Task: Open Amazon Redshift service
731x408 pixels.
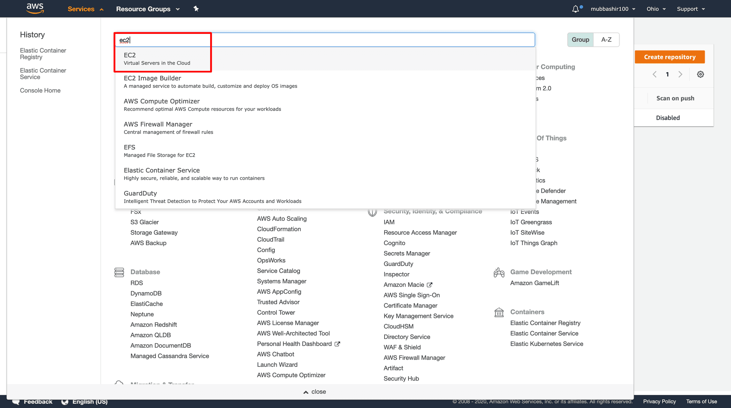Action: coord(153,325)
